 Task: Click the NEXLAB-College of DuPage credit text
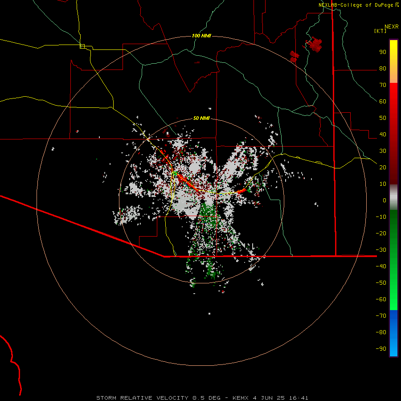click(x=356, y=5)
